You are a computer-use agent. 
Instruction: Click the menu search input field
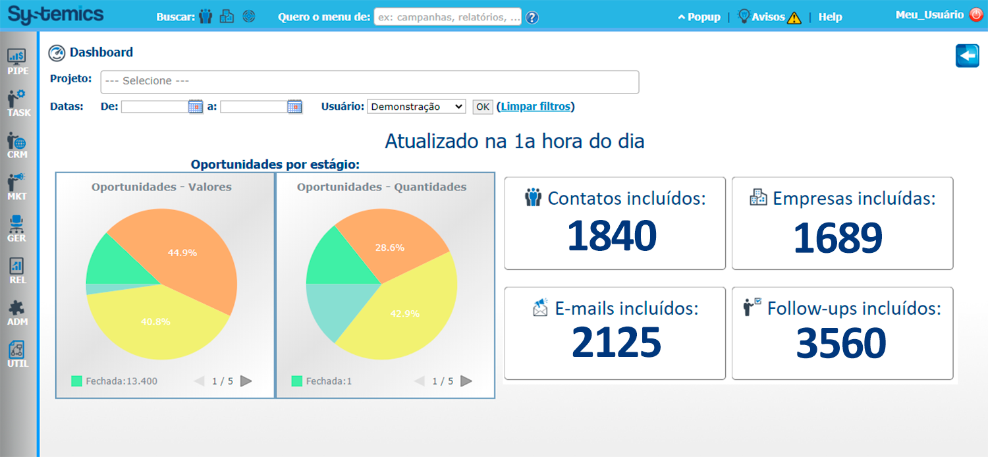[x=447, y=17]
